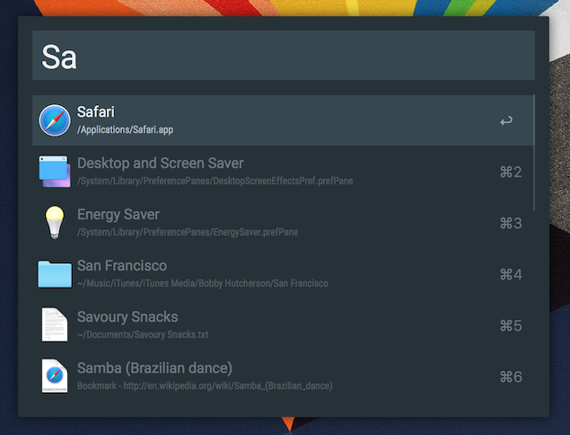Click the Samba Wikipedia bookmark URL text

pos(205,386)
